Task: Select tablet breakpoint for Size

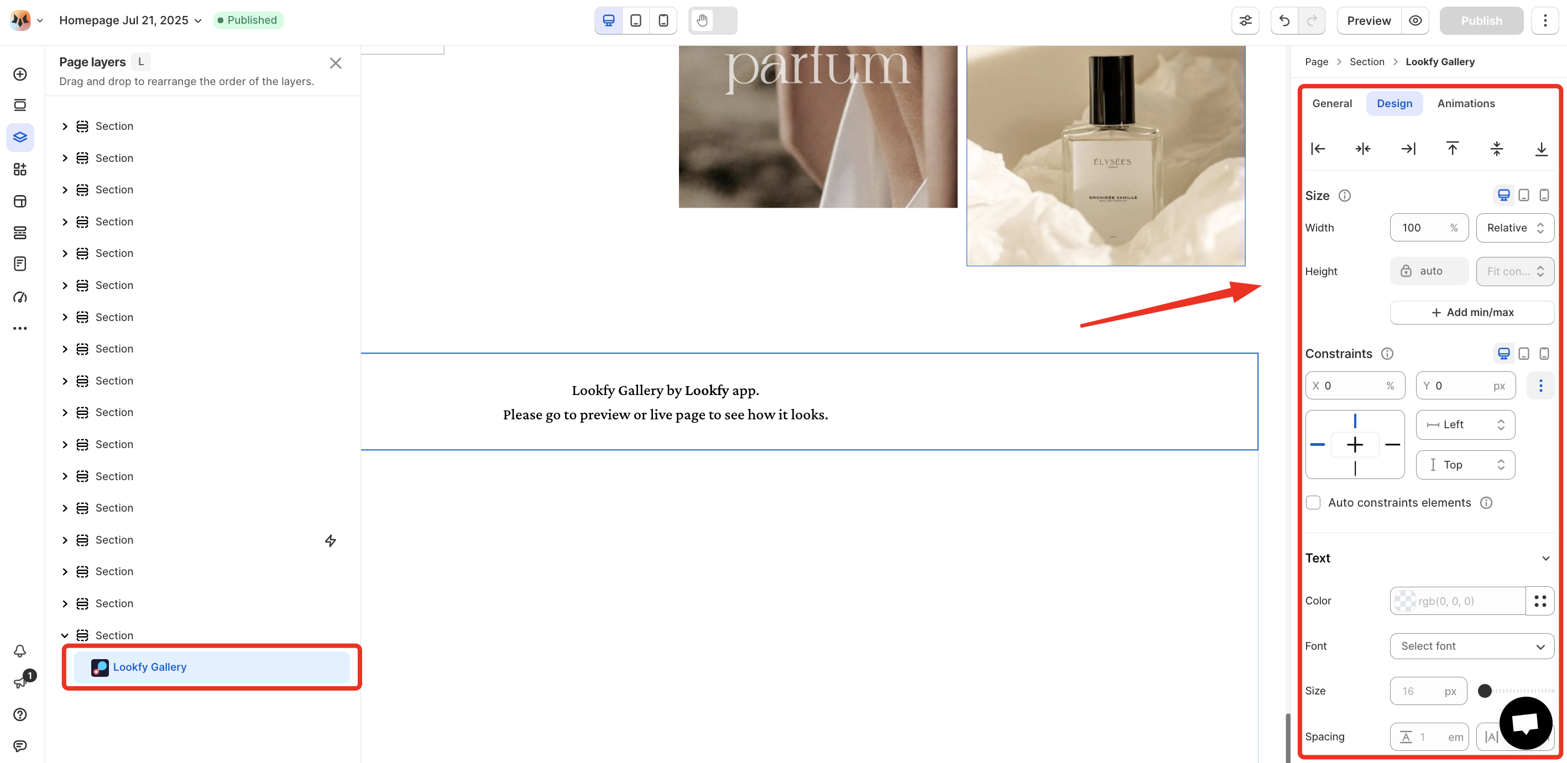Action: point(1524,195)
